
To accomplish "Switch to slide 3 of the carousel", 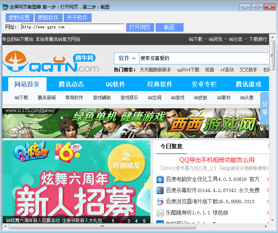I will [x=128, y=221].
